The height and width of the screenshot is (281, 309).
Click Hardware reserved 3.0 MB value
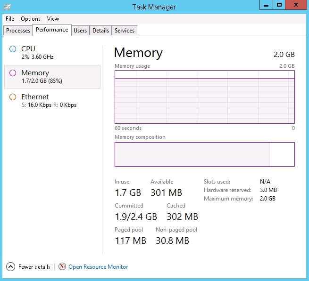coord(268,190)
